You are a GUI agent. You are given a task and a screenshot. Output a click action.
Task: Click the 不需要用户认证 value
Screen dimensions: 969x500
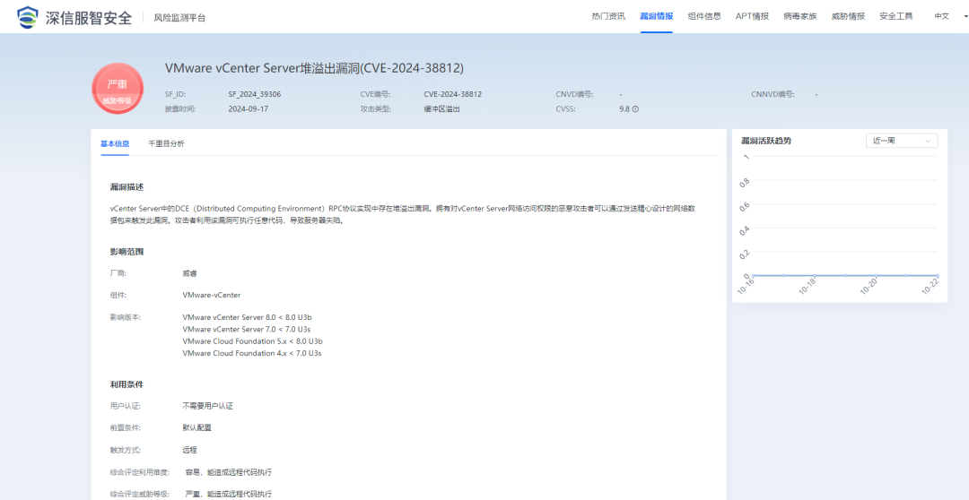click(207, 406)
